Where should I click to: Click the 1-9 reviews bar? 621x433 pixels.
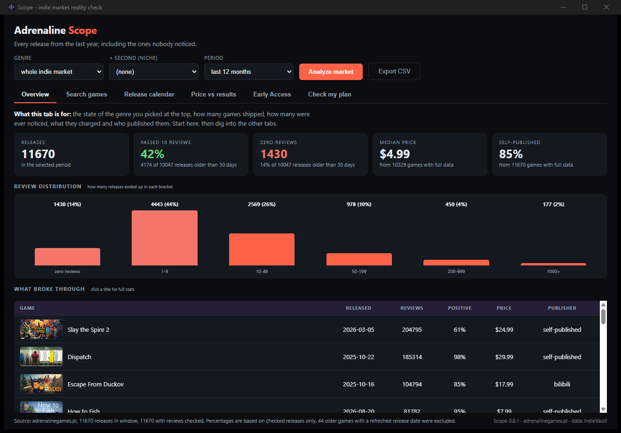tap(165, 238)
